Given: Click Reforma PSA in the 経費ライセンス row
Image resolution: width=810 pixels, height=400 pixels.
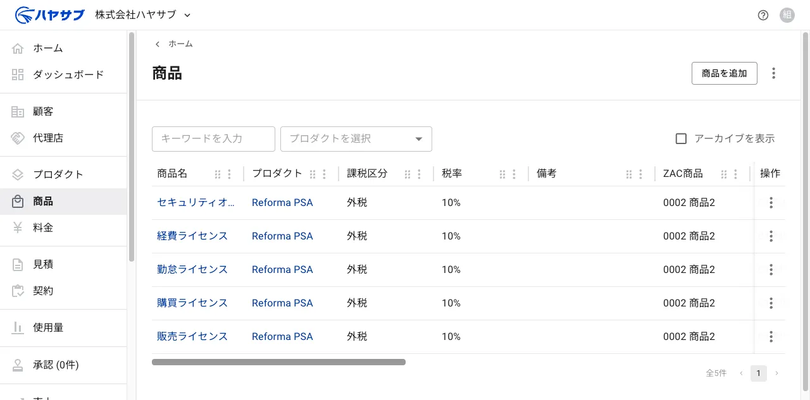Looking at the screenshot, I should 282,236.
